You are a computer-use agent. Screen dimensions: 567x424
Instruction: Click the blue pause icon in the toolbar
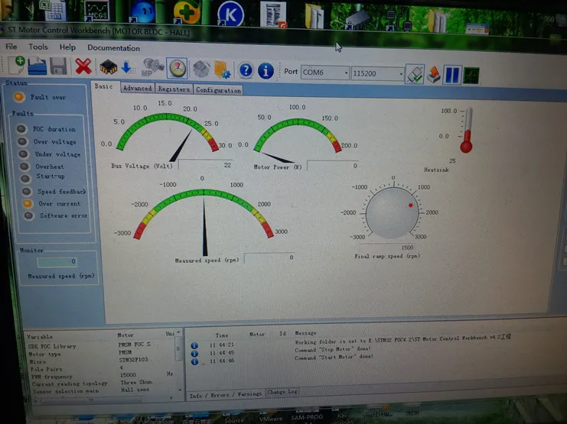click(452, 75)
